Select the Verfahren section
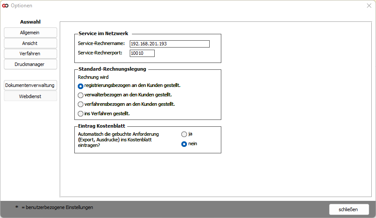 point(30,54)
